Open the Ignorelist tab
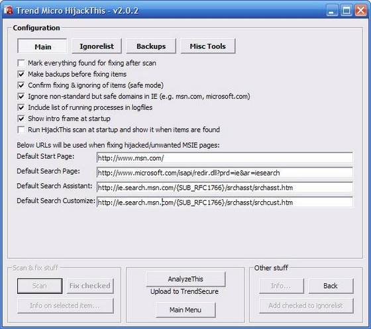The width and height of the screenshot is (371, 329). 97,46
